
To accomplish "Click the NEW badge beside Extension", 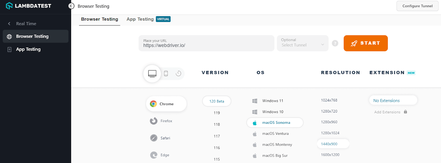I will pyautogui.click(x=411, y=73).
